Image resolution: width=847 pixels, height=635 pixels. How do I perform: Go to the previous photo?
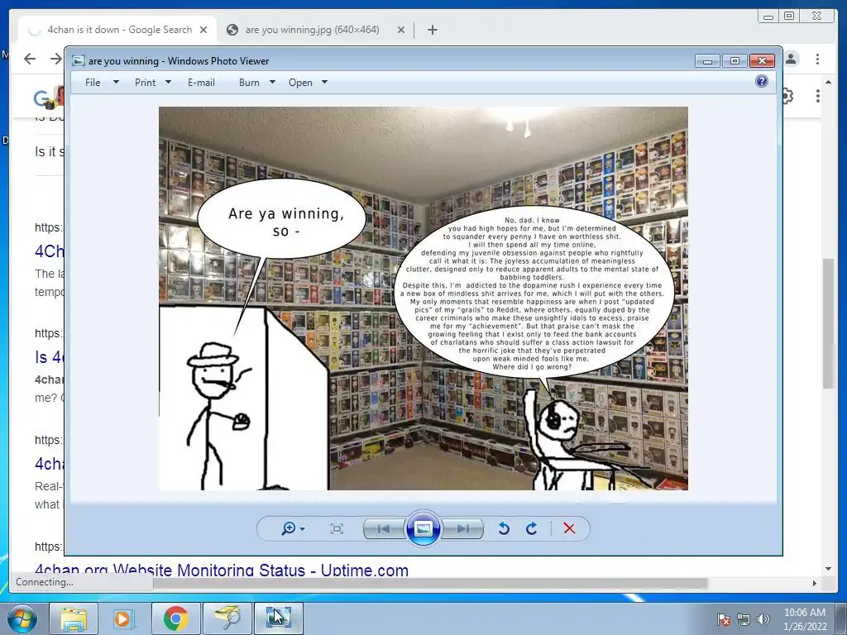click(x=384, y=528)
